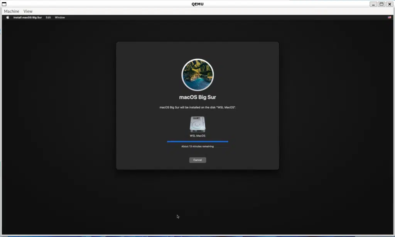Open the Apple logo menu

point(8,17)
